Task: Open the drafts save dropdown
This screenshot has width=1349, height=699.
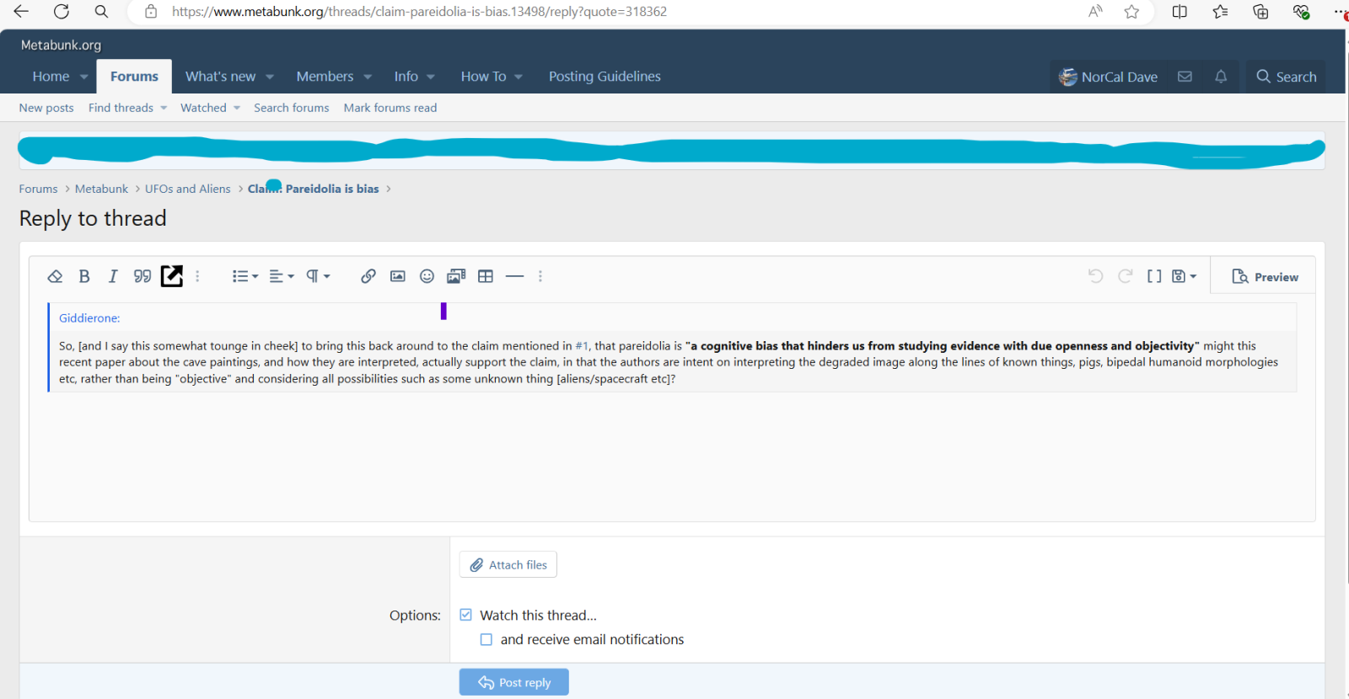Action: tap(1184, 276)
